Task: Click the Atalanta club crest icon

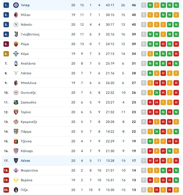Action: (x=15, y=63)
